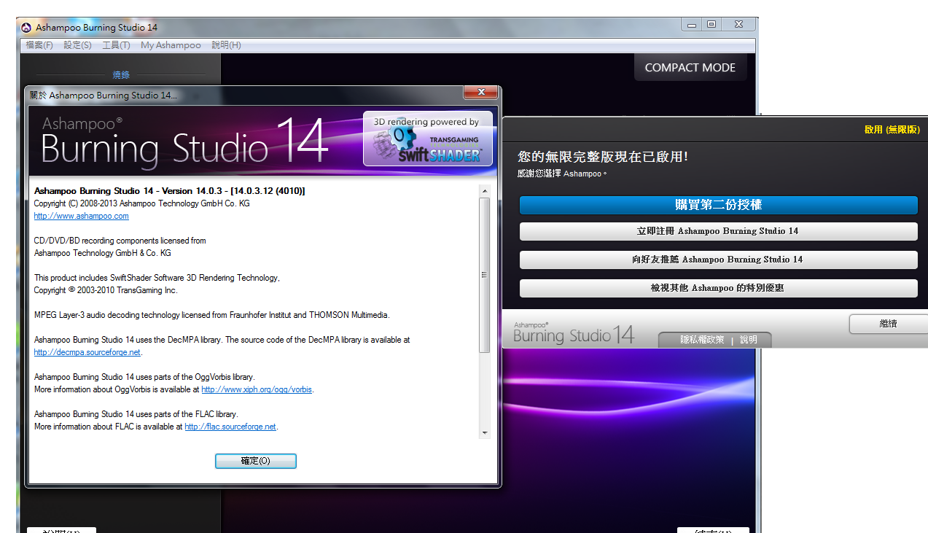Minimize the Ashampoo Burning Studio 14 window
928x533 pixels.
click(691, 25)
